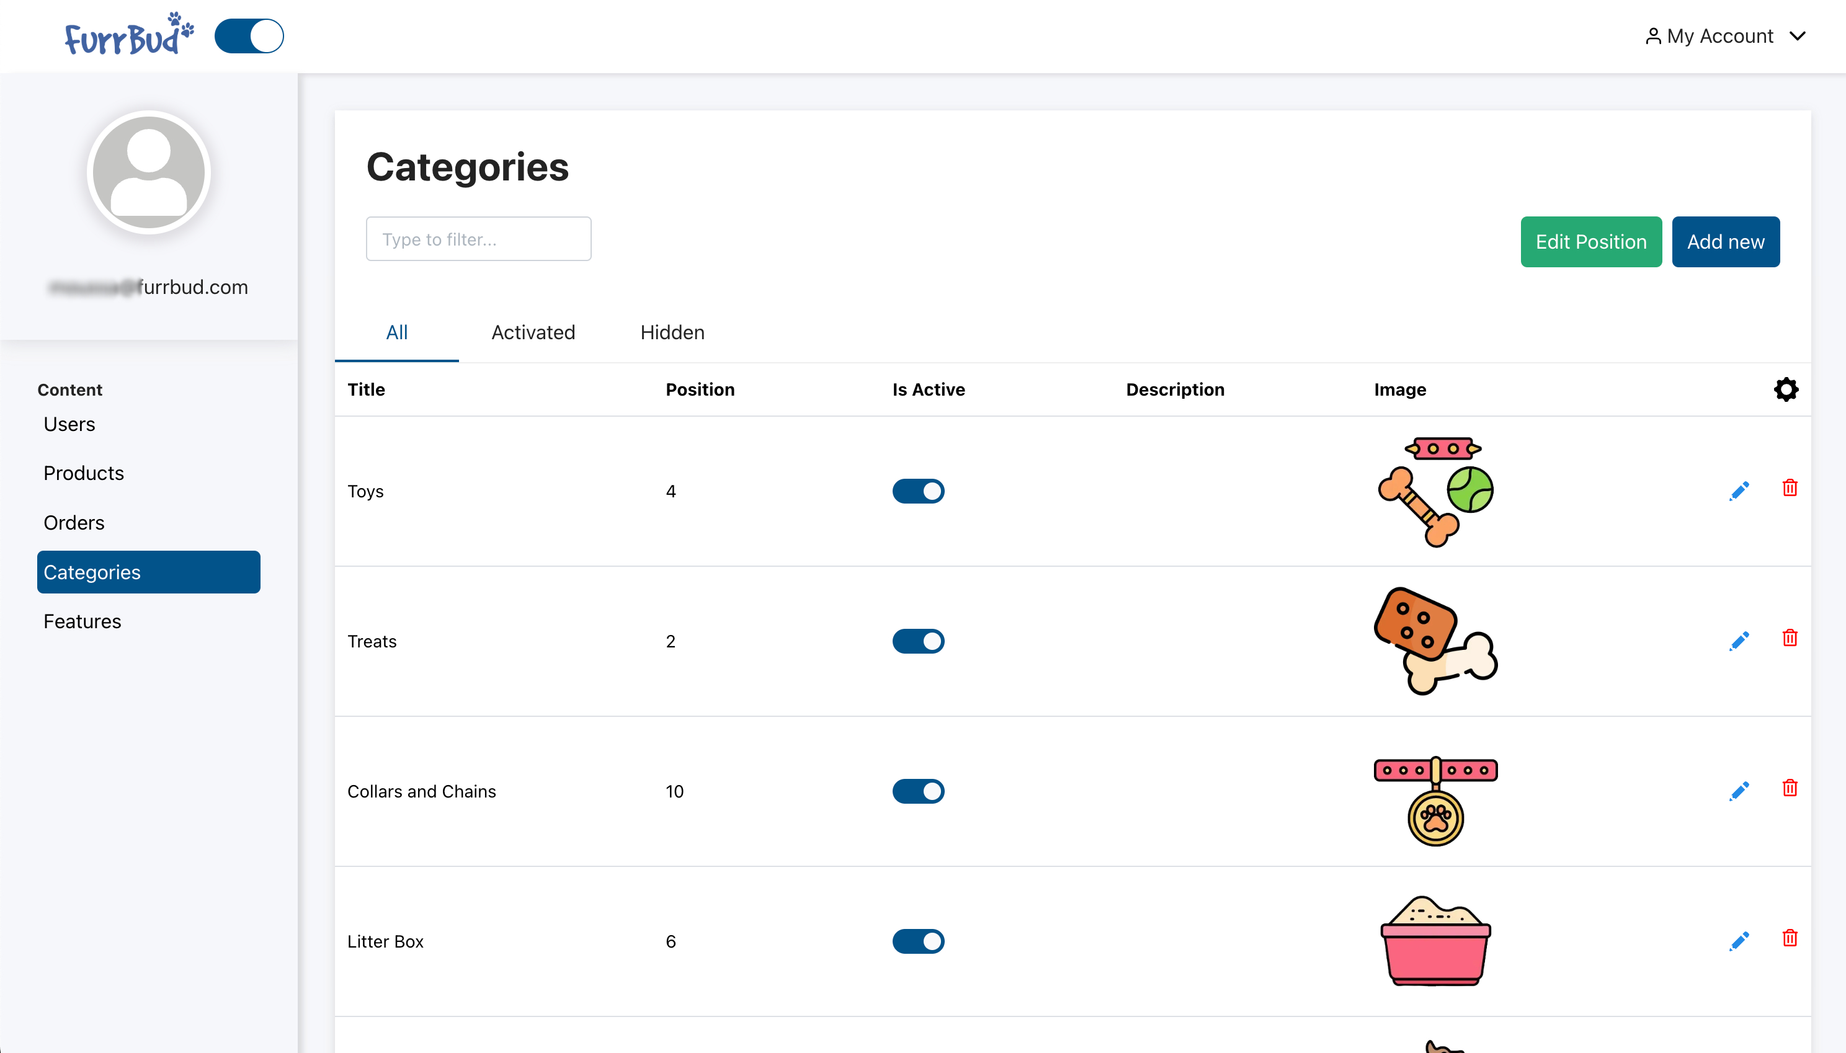Click the pencil icon for Litter Box

coord(1739,941)
